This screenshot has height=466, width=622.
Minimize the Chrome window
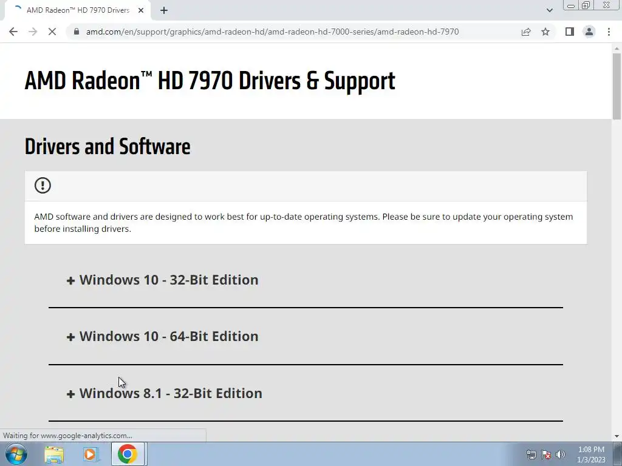571,5
